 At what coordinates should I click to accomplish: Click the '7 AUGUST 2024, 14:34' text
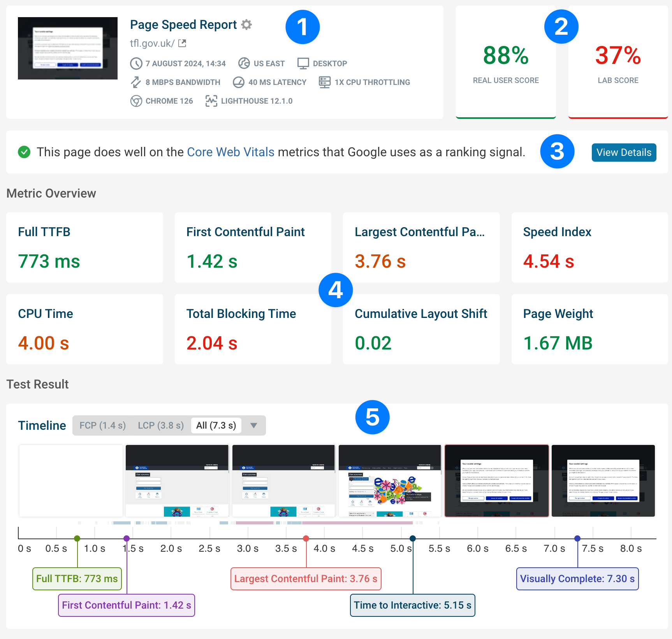click(186, 64)
